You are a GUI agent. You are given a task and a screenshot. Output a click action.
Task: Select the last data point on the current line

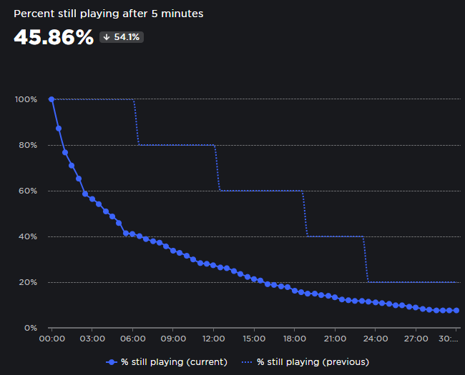click(456, 311)
